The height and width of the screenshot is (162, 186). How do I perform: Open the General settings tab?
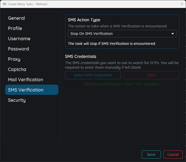[x=16, y=18]
